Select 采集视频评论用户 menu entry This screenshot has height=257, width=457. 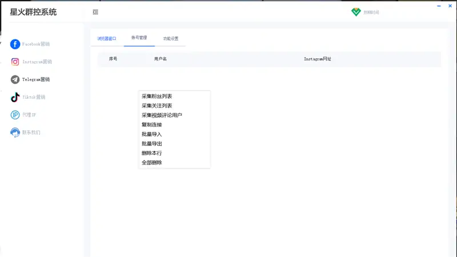162,115
